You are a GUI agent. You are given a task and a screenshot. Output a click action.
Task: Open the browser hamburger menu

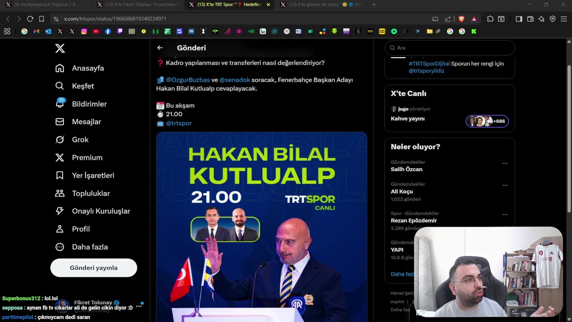point(564,19)
